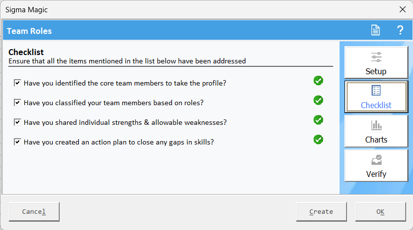Click green check beside action plan question
This screenshot has width=413, height=230.
click(x=318, y=140)
